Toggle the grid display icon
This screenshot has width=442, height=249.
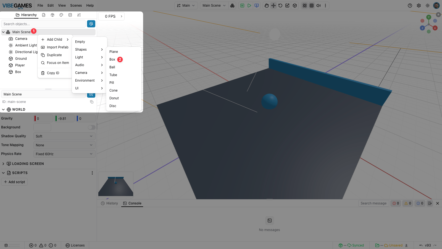(x=312, y=6)
